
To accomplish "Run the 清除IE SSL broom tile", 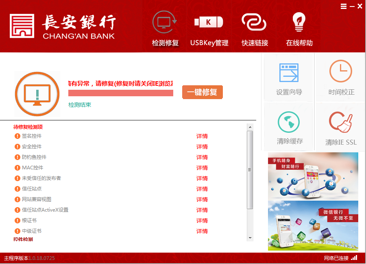I will point(341,126).
